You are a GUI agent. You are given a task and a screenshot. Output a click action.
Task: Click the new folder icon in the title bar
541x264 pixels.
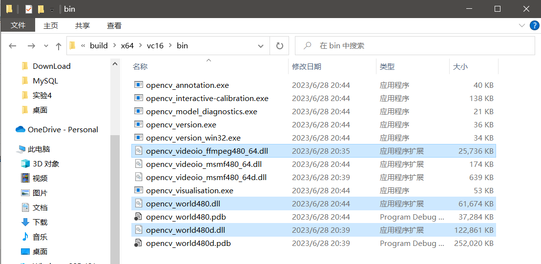point(41,9)
